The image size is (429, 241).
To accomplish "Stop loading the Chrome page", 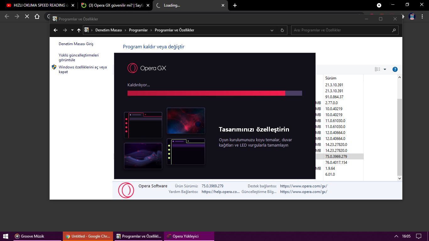I will tap(27, 16).
